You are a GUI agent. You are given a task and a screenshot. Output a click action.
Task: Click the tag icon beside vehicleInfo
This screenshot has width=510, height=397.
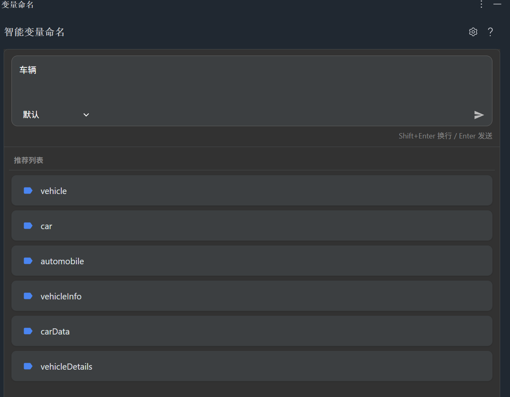[28, 296]
